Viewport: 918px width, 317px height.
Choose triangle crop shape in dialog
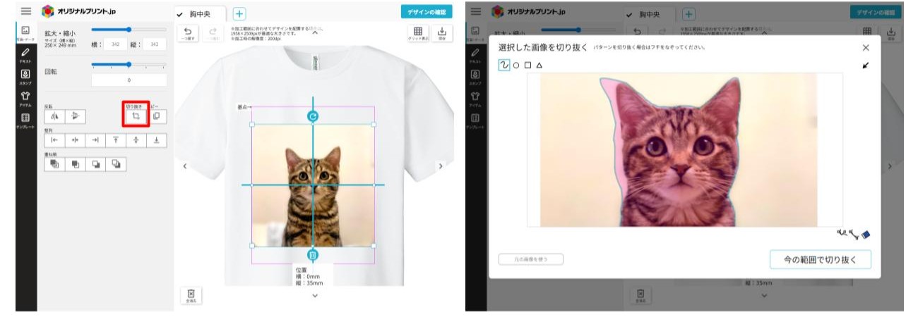(539, 65)
